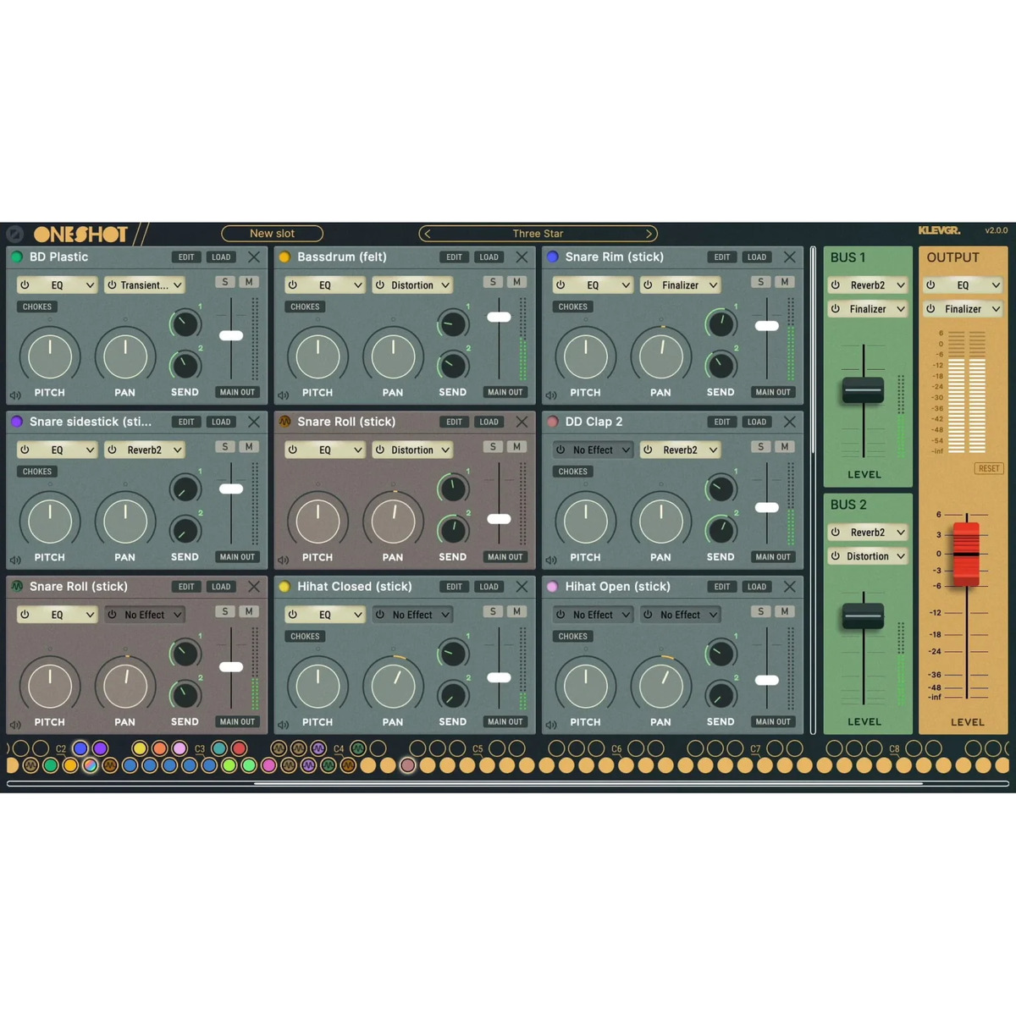
Task: Click the KLEVGR logo in the header
Action: click(x=938, y=229)
